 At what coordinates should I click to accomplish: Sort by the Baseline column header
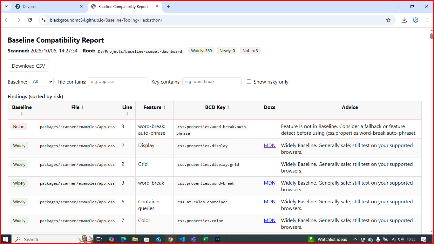[x=22, y=110]
